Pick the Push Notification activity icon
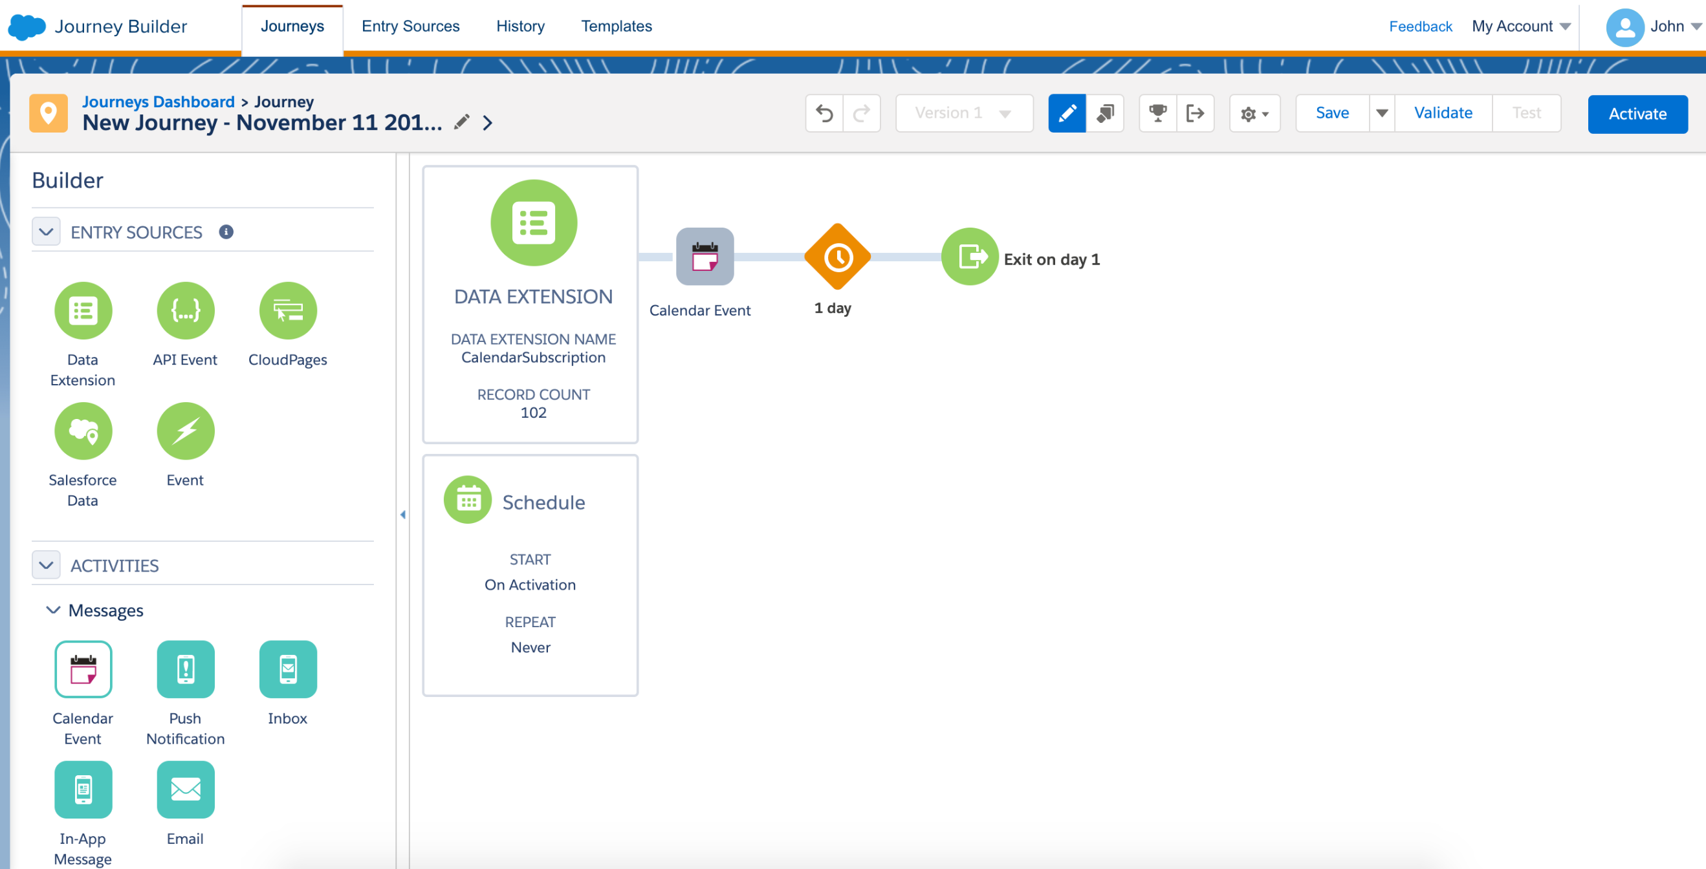The image size is (1706, 869). (x=186, y=669)
